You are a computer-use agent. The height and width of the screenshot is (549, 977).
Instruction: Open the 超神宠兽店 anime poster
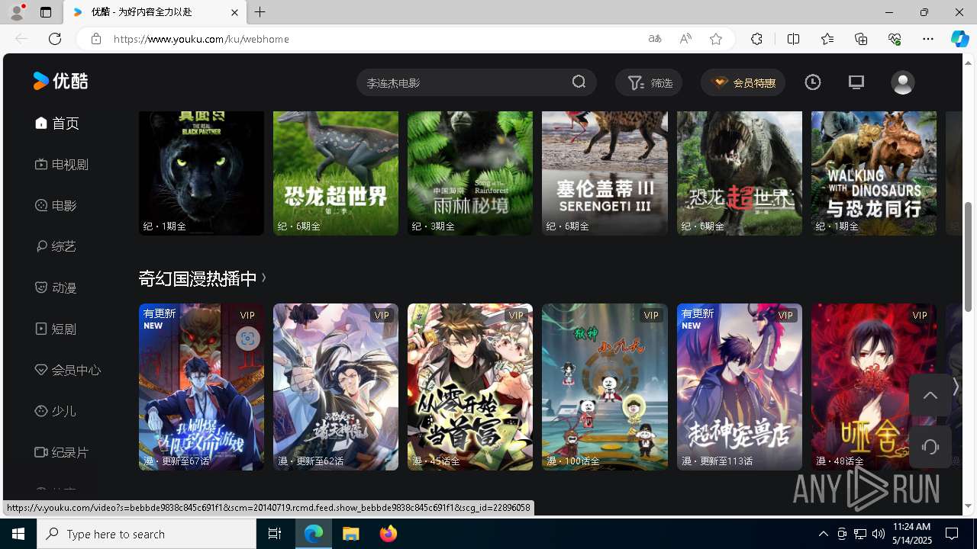click(x=740, y=387)
